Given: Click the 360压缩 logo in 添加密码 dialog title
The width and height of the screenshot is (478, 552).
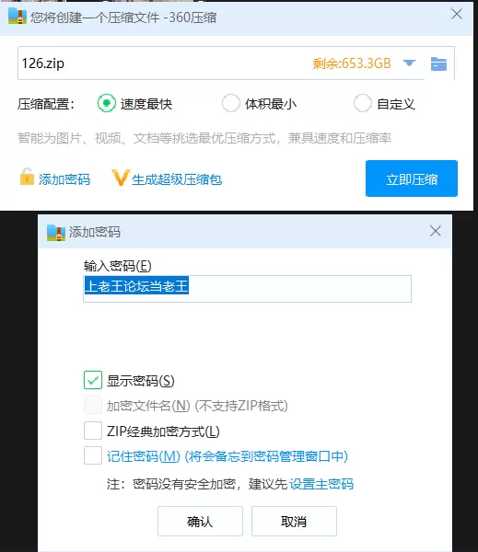Looking at the screenshot, I should [55, 233].
